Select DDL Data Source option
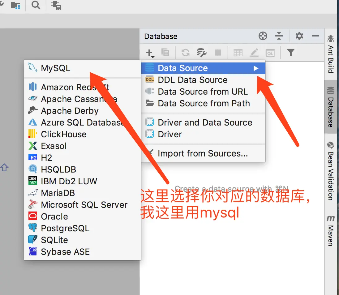The width and height of the screenshot is (339, 295). (x=203, y=80)
